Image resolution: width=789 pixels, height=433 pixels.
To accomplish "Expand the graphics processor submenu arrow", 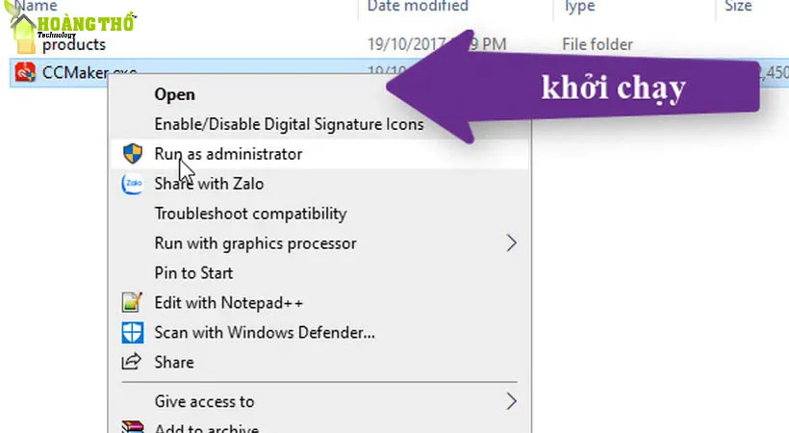I will (x=511, y=243).
